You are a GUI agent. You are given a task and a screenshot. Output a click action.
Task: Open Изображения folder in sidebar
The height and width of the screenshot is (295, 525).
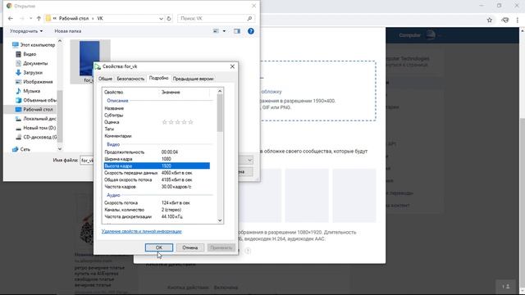point(34,82)
